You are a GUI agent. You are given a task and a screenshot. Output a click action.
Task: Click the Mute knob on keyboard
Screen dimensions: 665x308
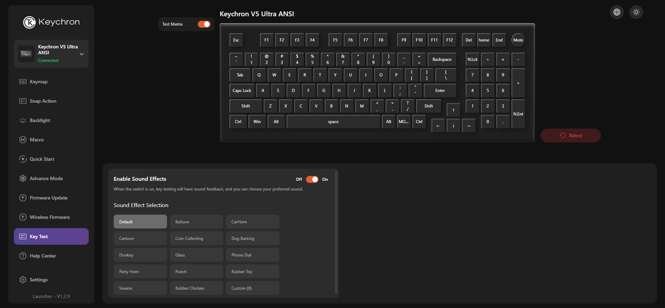(x=518, y=40)
